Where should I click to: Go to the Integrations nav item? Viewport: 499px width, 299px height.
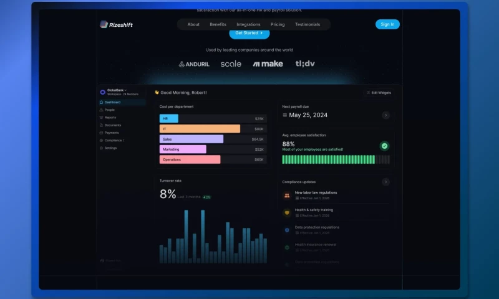click(248, 24)
